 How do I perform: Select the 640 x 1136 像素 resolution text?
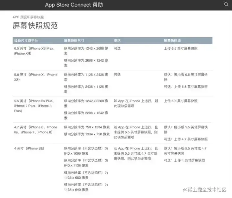pos(86,163)
